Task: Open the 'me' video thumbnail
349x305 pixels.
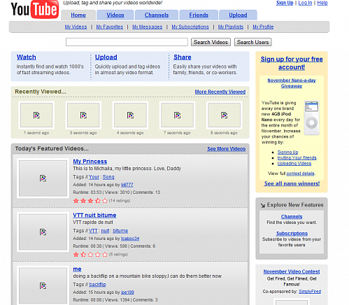Action: 43,285
